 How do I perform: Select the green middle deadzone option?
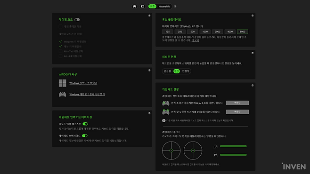(177, 71)
